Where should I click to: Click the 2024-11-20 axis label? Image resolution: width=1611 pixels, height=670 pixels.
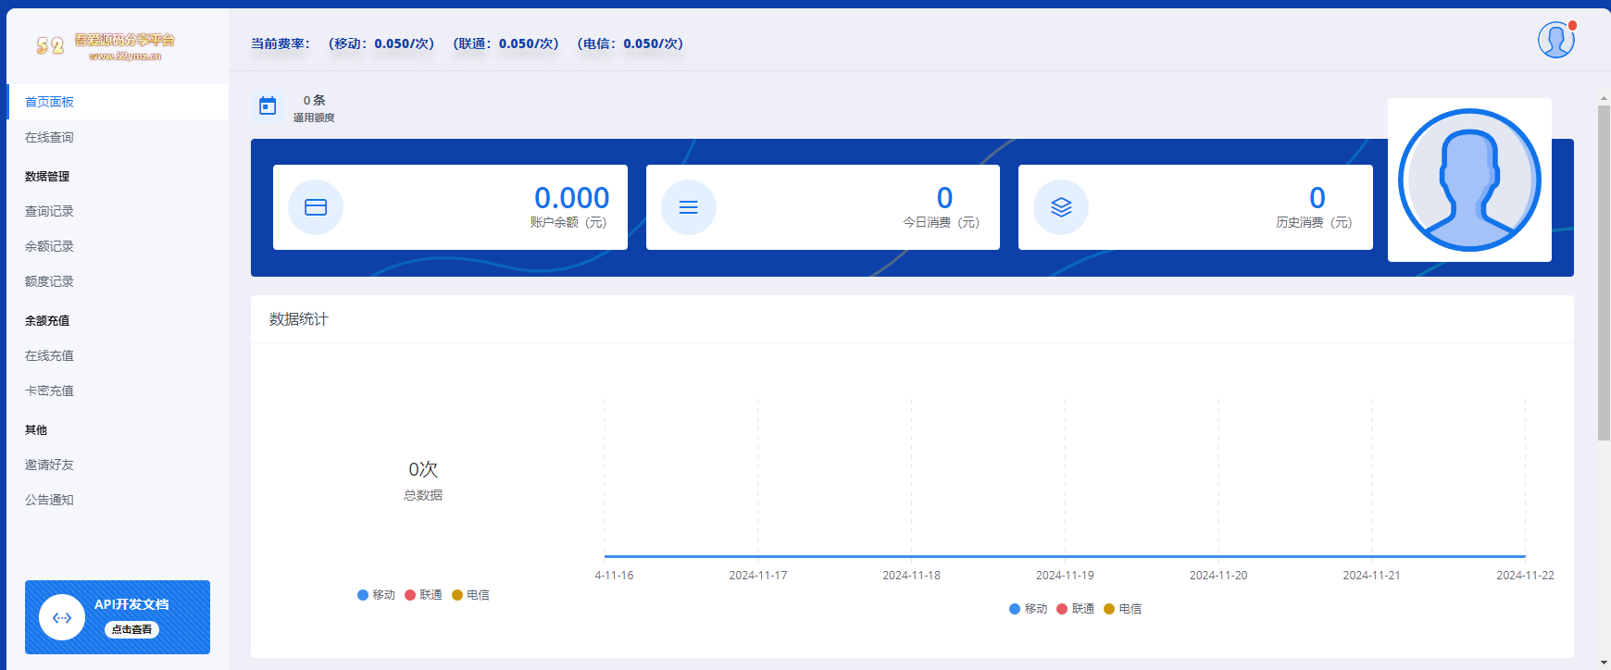tap(1218, 576)
